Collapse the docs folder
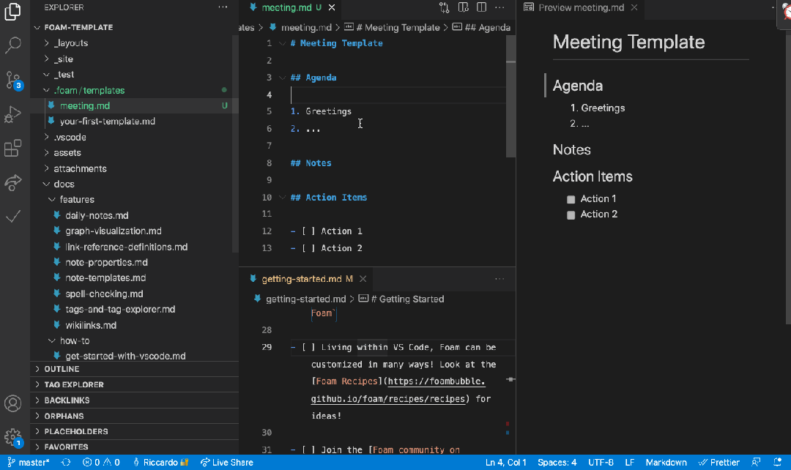 [64, 184]
